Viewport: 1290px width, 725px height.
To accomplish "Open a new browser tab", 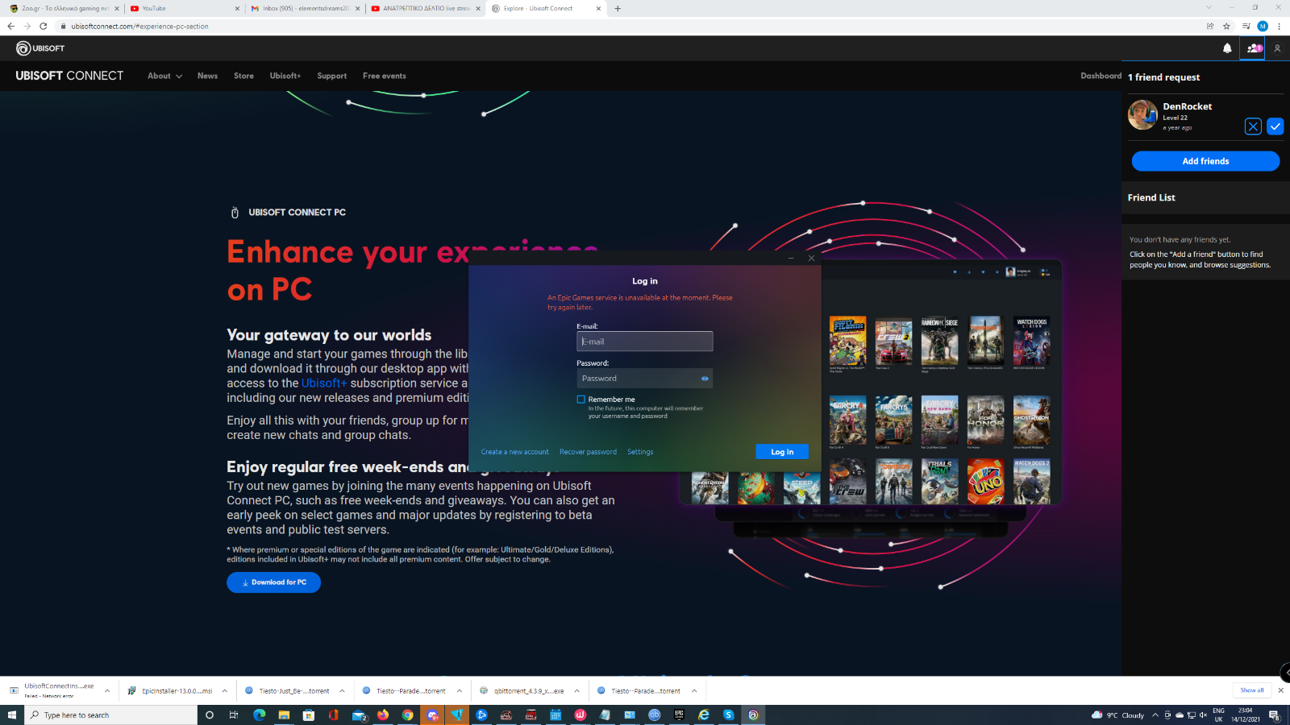I will coord(618,8).
